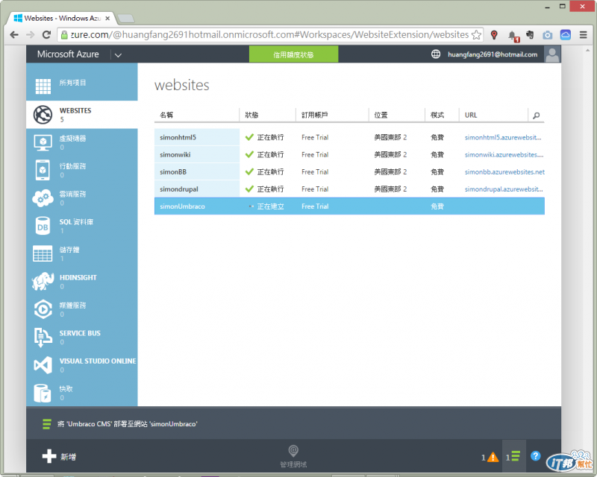This screenshot has width=597, height=477.
Task: Click the browser reload button
Action: 46,34
